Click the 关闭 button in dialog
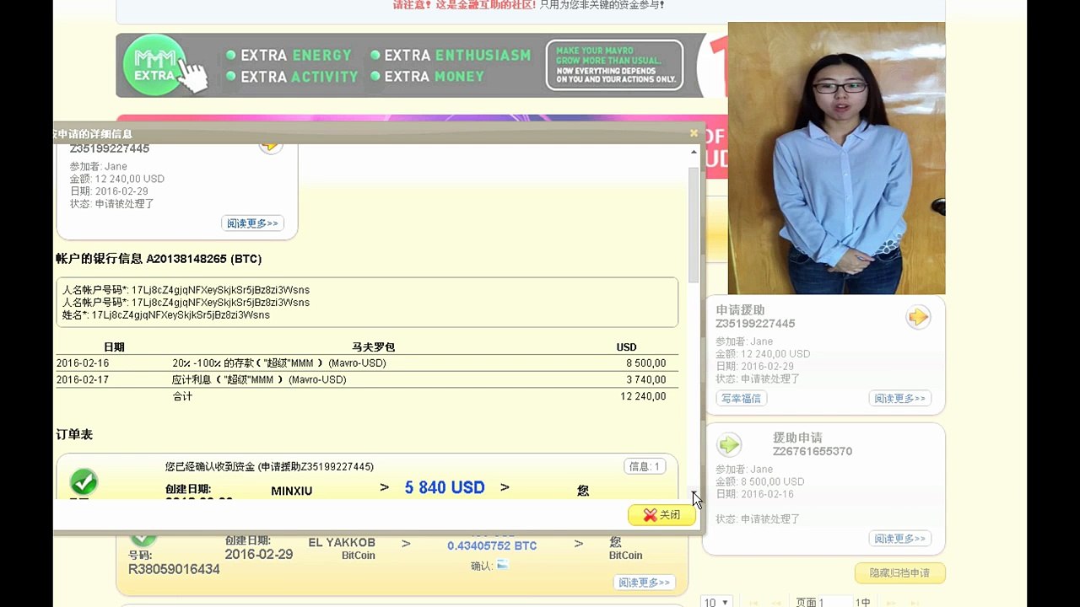1080x607 pixels. tap(661, 515)
